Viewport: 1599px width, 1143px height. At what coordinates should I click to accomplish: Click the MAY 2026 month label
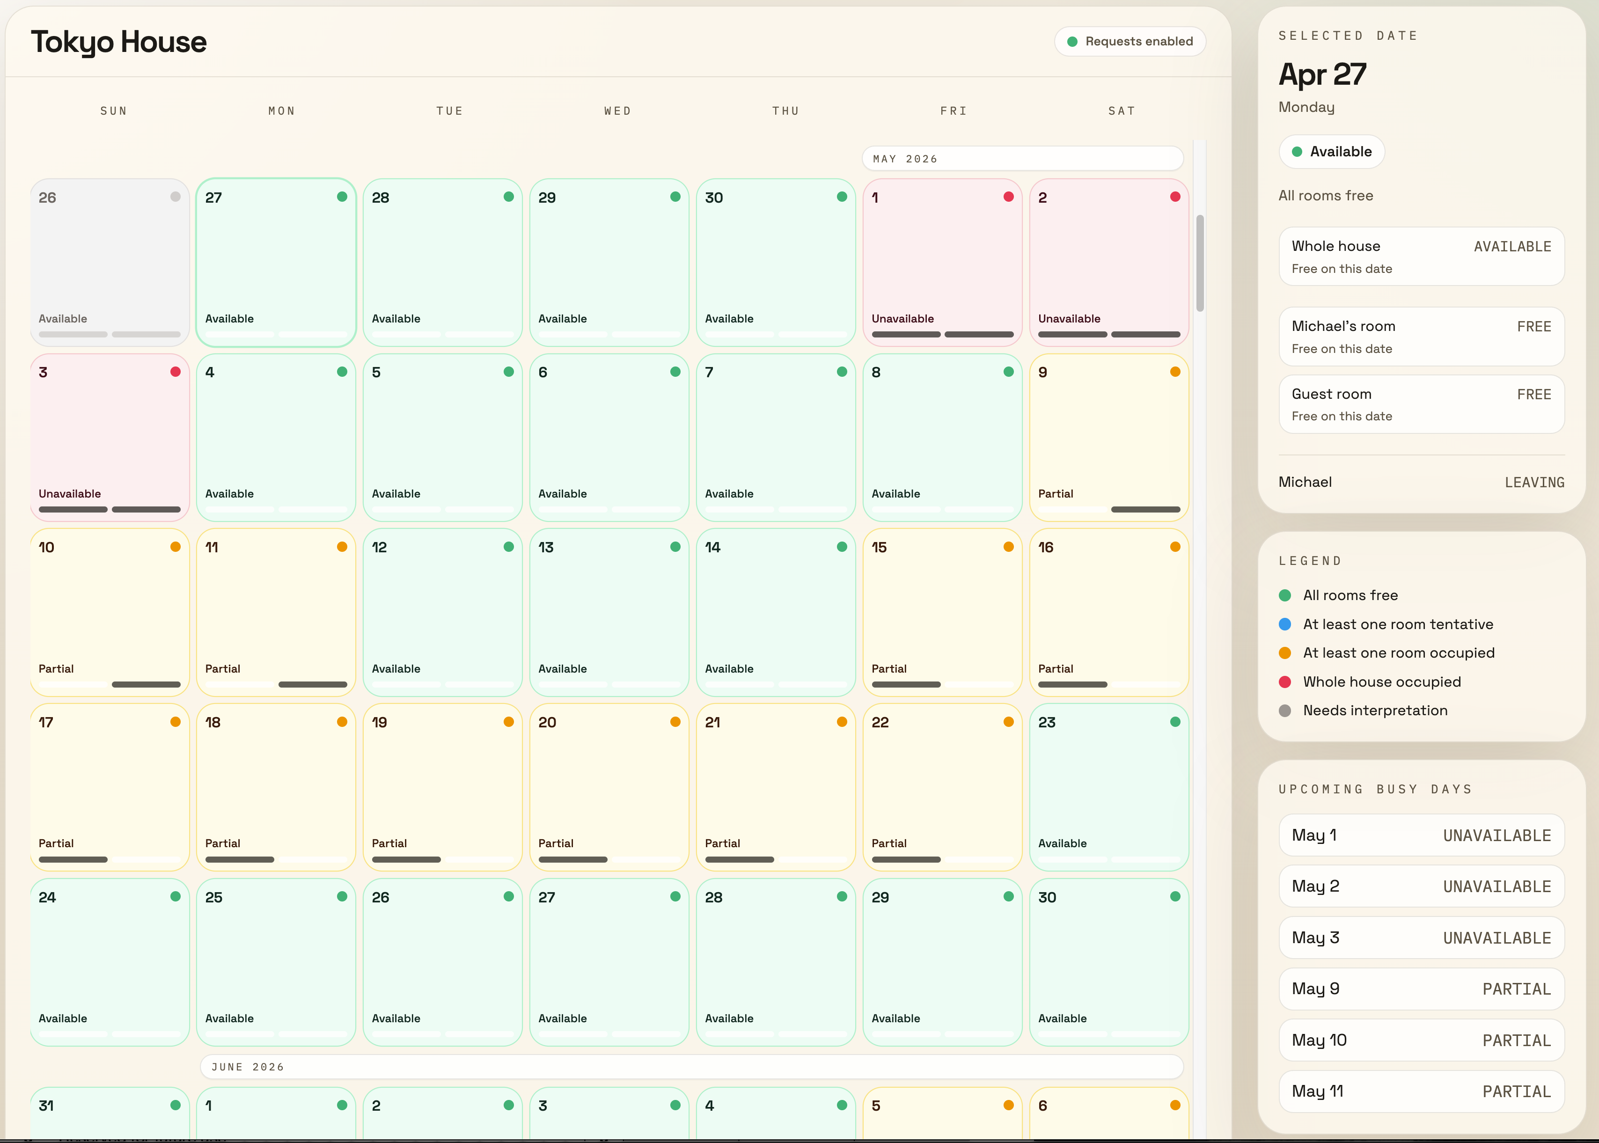click(x=1023, y=159)
